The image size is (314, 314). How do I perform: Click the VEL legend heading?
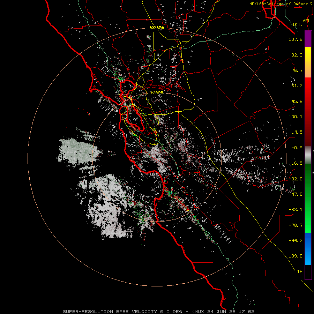click(306, 21)
